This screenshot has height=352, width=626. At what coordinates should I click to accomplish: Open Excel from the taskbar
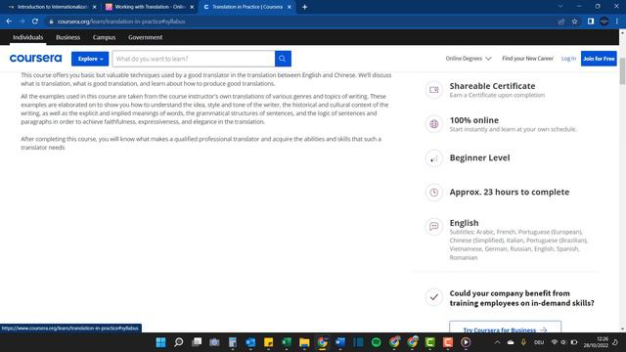tap(287, 342)
